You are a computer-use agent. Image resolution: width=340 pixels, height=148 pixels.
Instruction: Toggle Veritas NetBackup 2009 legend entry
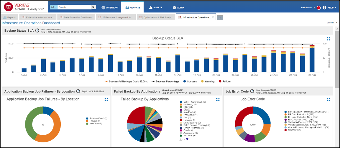(300, 122)
